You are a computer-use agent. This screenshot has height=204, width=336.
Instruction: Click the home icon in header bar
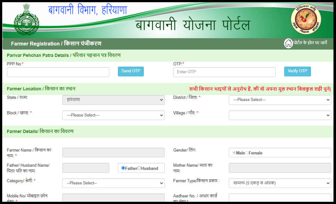pyautogui.click(x=288, y=44)
